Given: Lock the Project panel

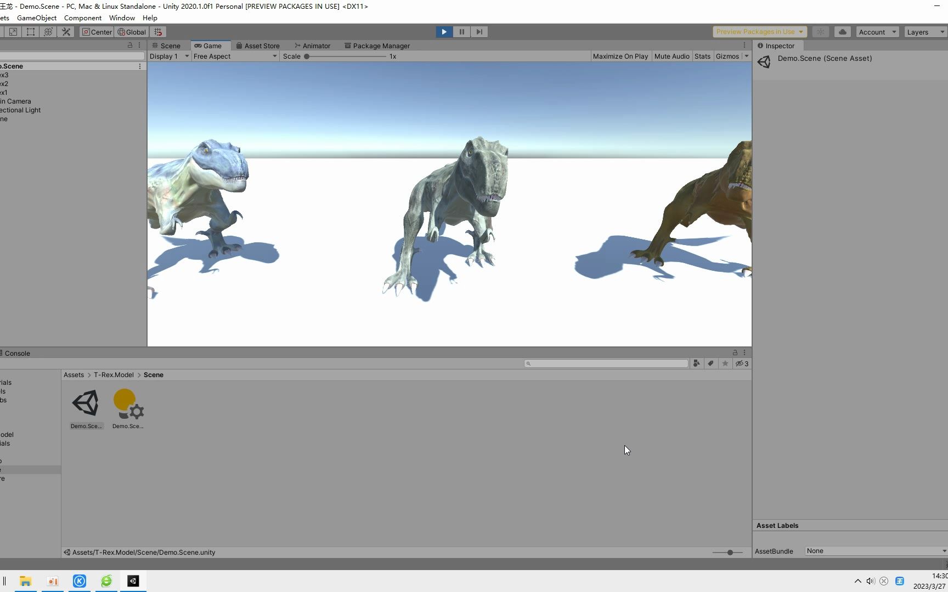Looking at the screenshot, I should coord(735,352).
